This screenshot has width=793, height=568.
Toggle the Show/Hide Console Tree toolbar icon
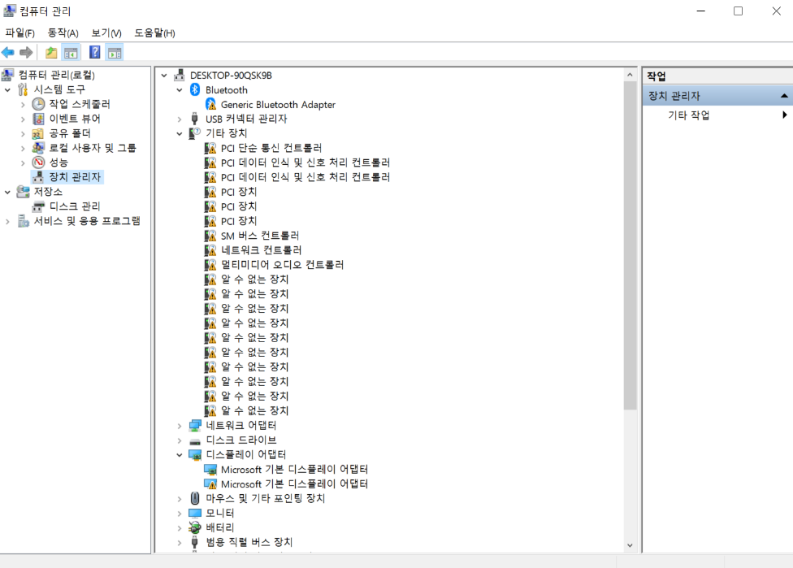(71, 52)
